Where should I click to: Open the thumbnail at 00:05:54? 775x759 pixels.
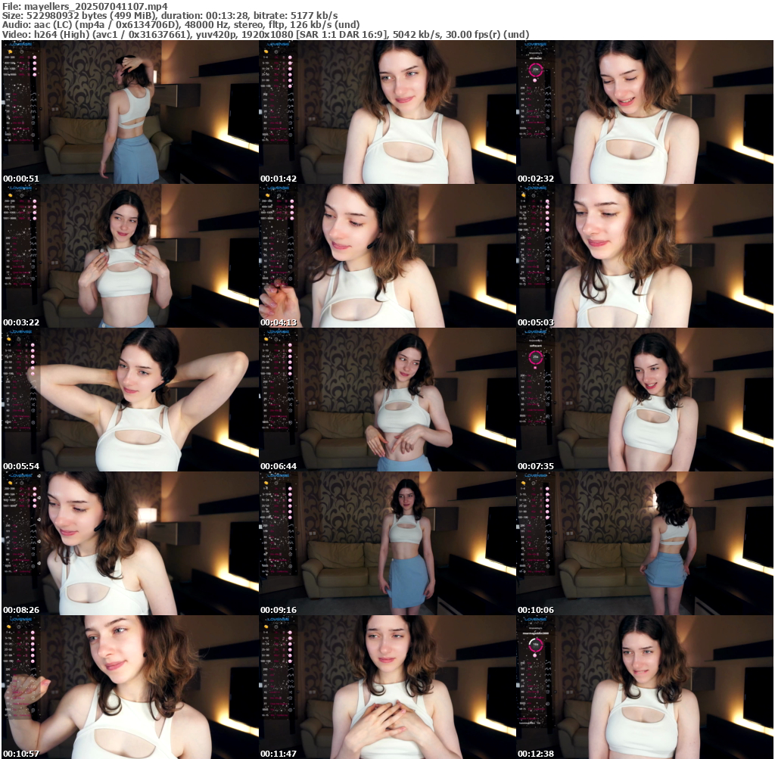[129, 400]
